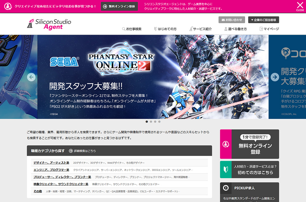The width and height of the screenshot is (306, 202).
Task: Click the 職種カテゴリから探す header
Action: 48,151
